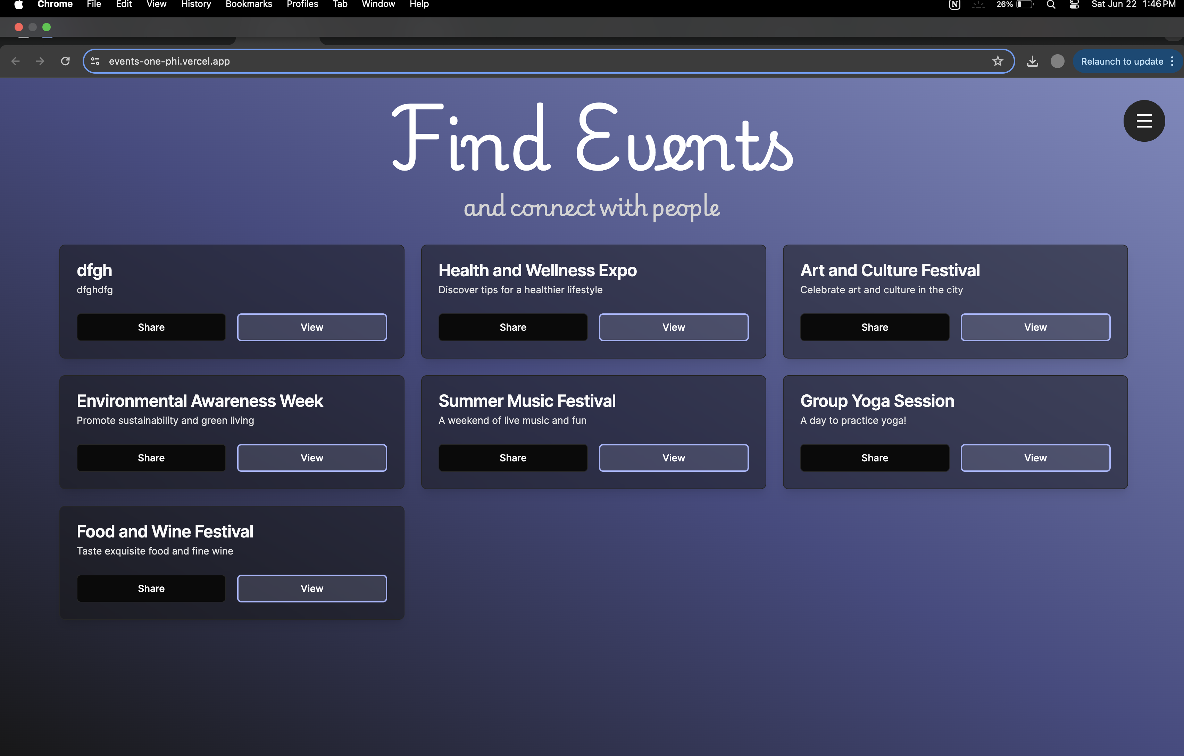View the Summer Music Festival event
The height and width of the screenshot is (756, 1184).
[673, 458]
